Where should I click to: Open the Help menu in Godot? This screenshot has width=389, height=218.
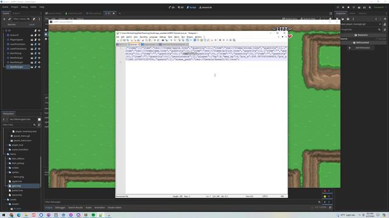[42, 7]
